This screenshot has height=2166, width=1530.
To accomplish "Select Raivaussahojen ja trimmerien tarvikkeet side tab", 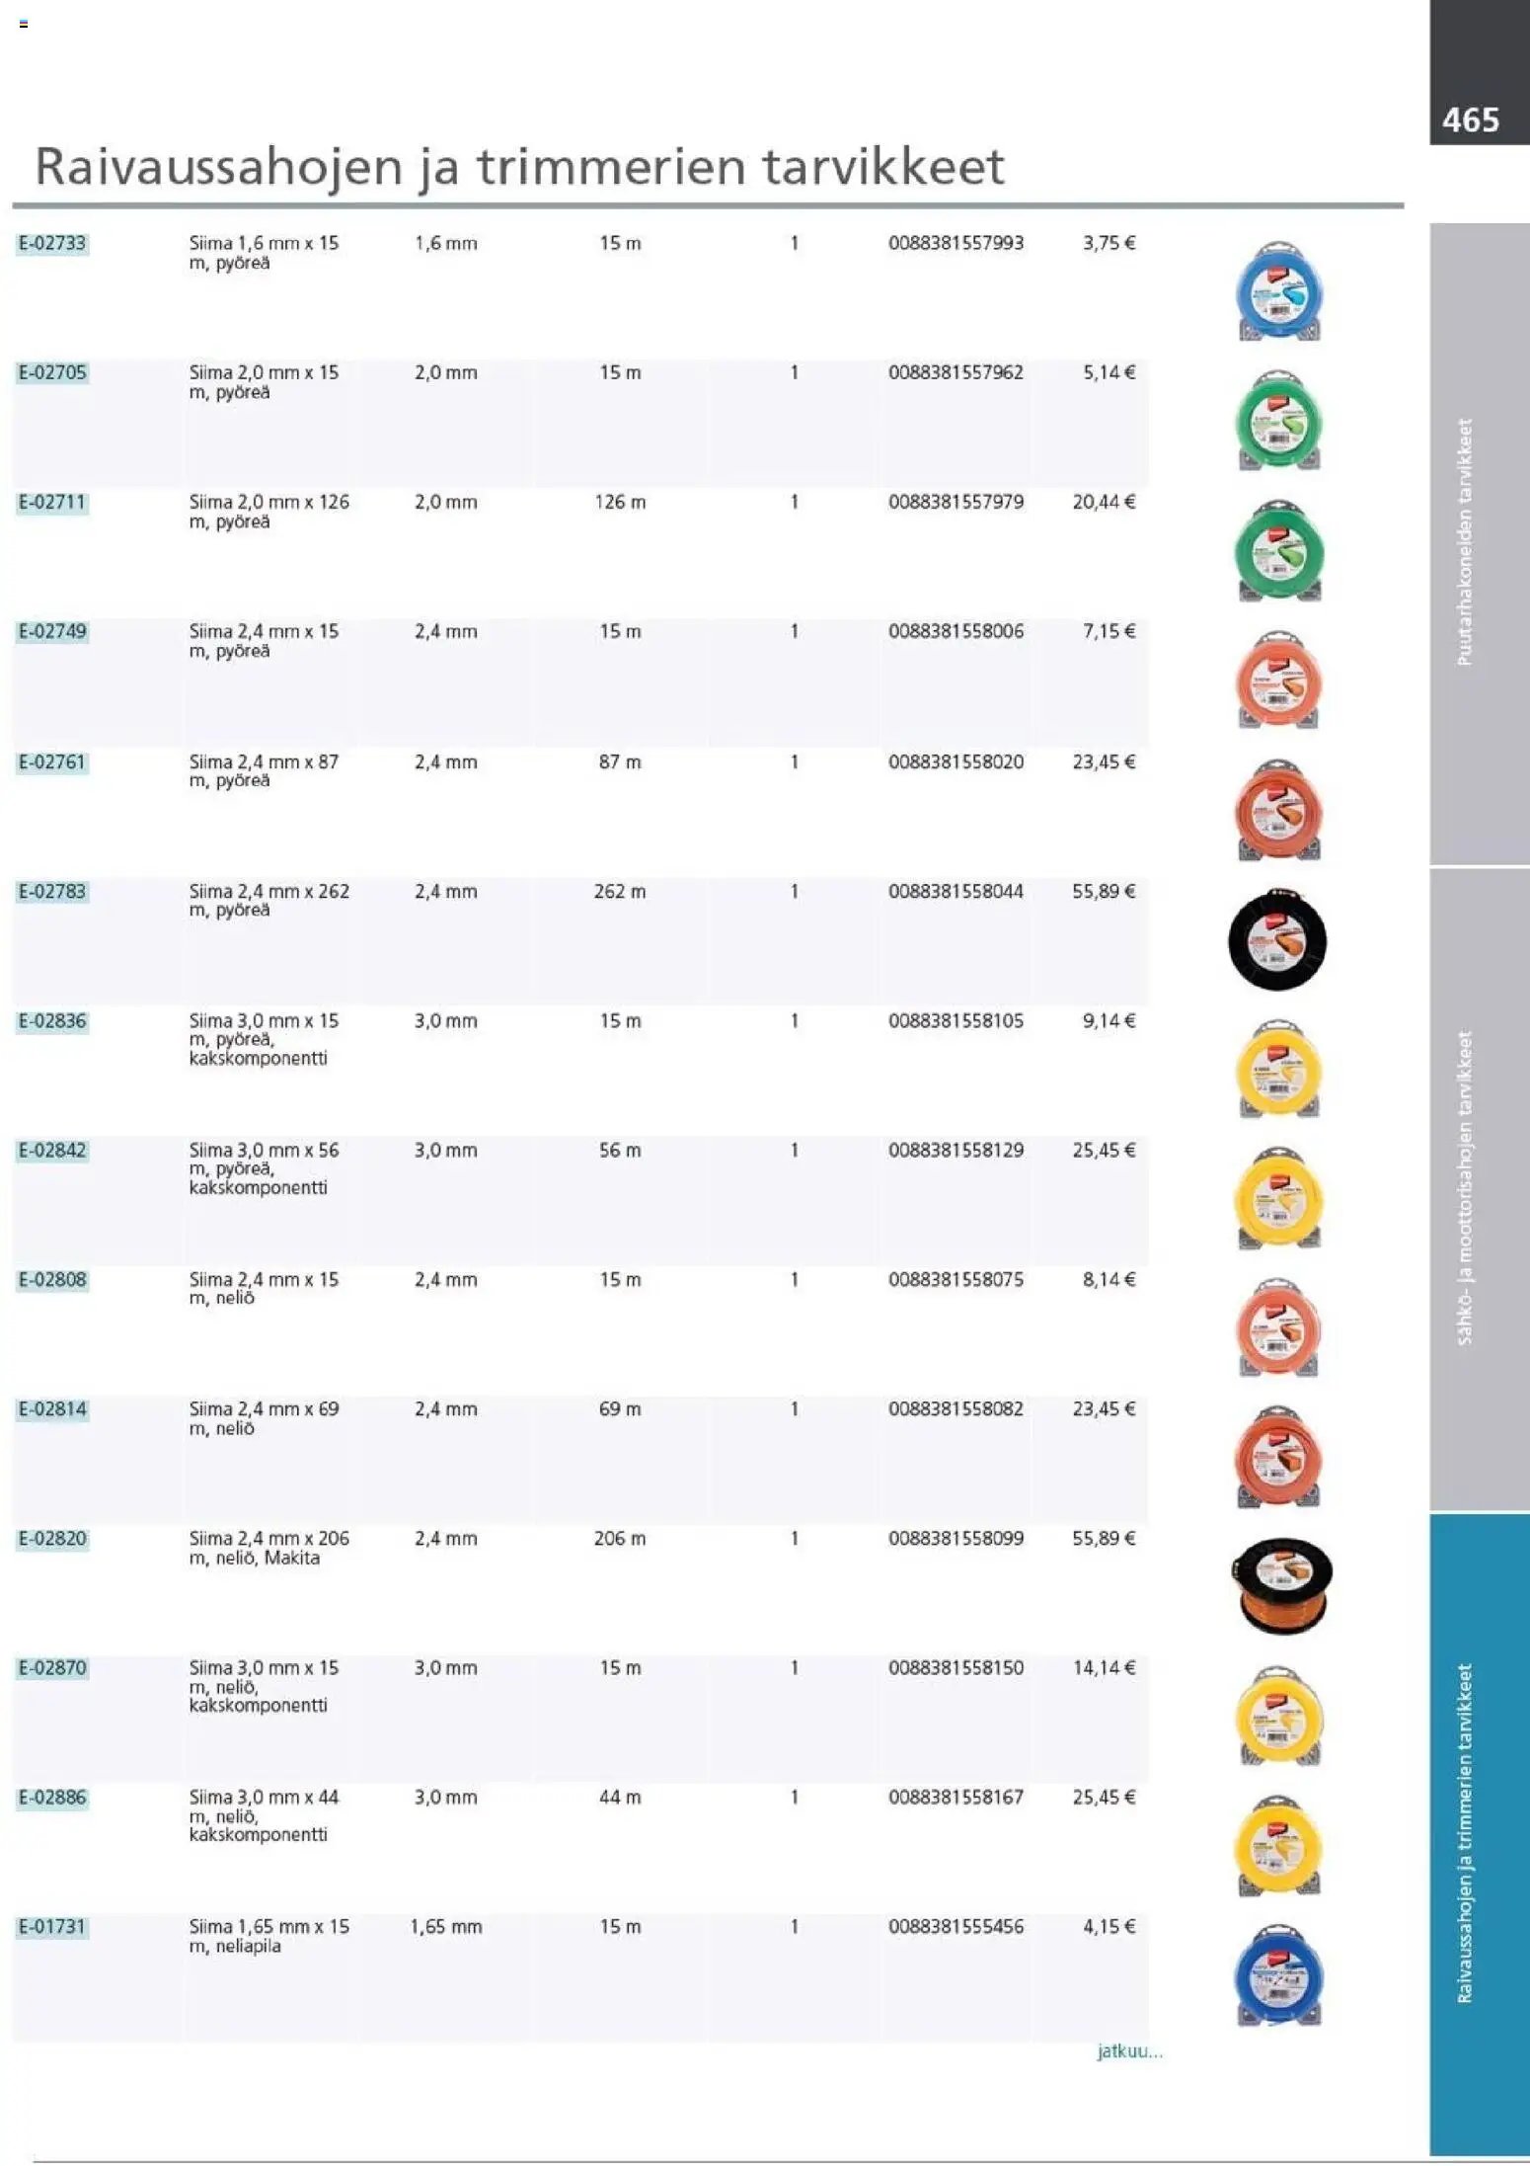I will (x=1478, y=1833).
